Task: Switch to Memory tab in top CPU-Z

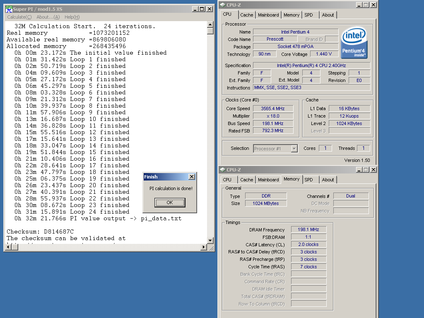Action: pyautogui.click(x=291, y=15)
